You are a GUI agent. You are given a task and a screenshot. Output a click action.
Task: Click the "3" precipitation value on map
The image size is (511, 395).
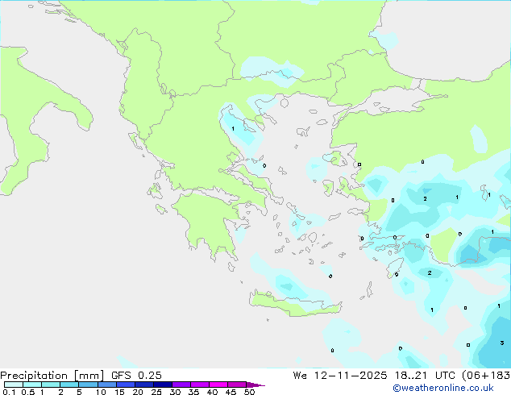[x=502, y=343]
